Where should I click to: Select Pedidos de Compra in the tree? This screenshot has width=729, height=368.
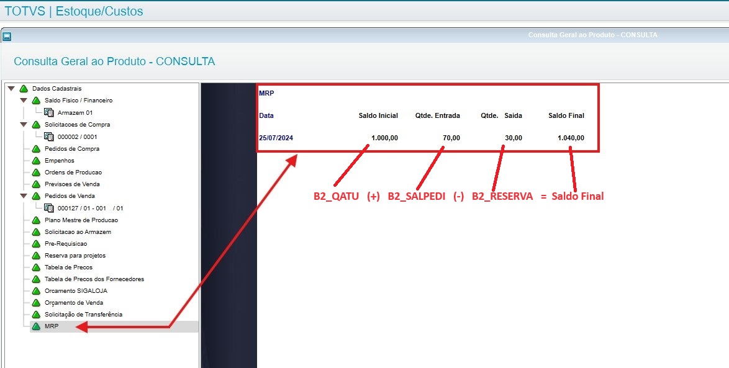(x=72, y=149)
